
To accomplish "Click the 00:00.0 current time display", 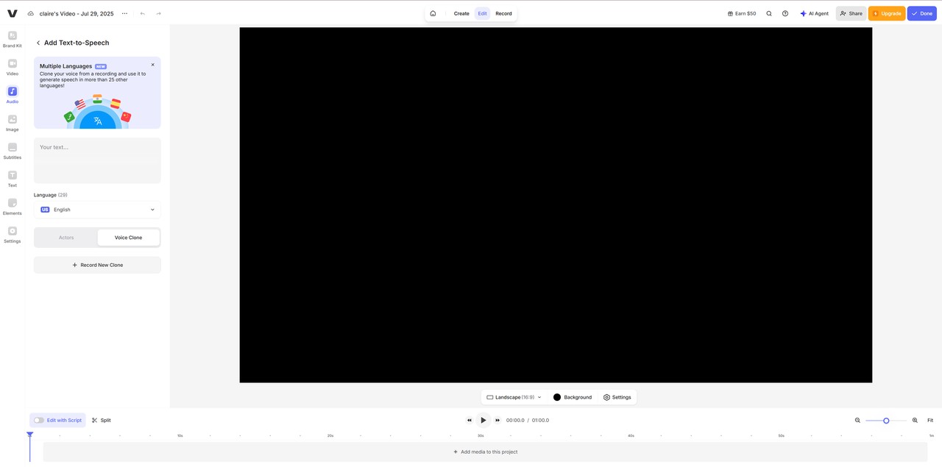I will click(515, 420).
